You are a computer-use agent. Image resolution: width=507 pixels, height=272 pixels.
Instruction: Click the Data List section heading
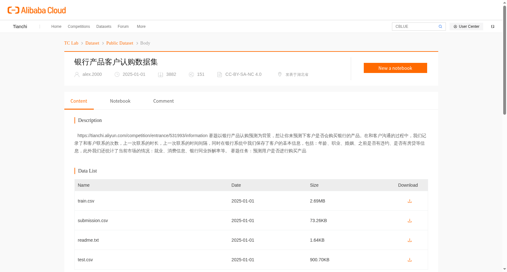coord(87,171)
